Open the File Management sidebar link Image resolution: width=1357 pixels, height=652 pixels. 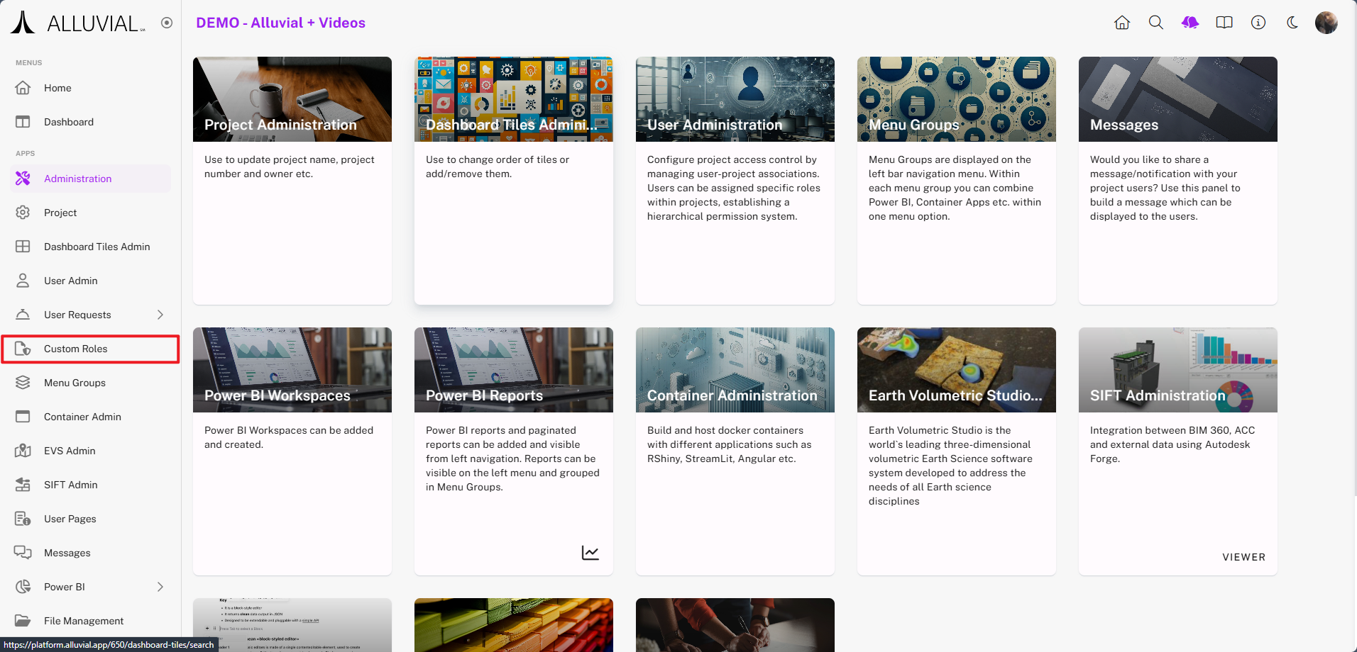(91, 621)
